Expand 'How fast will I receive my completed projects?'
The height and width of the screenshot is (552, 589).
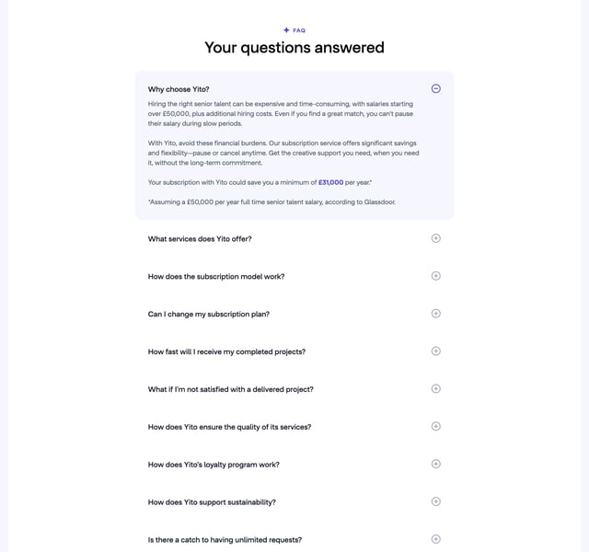coord(226,352)
